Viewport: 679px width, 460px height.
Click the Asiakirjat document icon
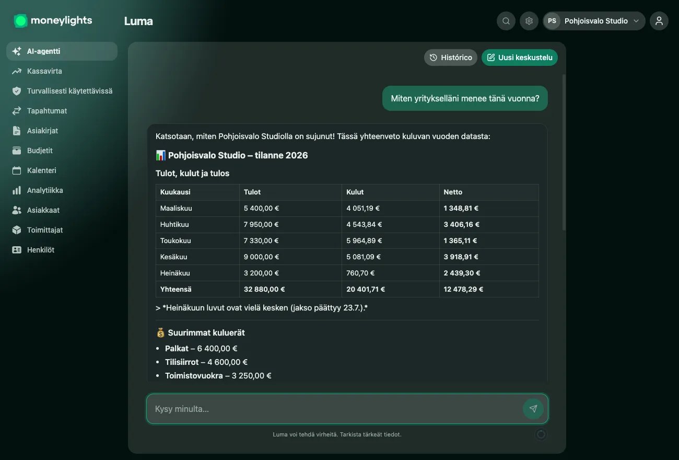17,131
